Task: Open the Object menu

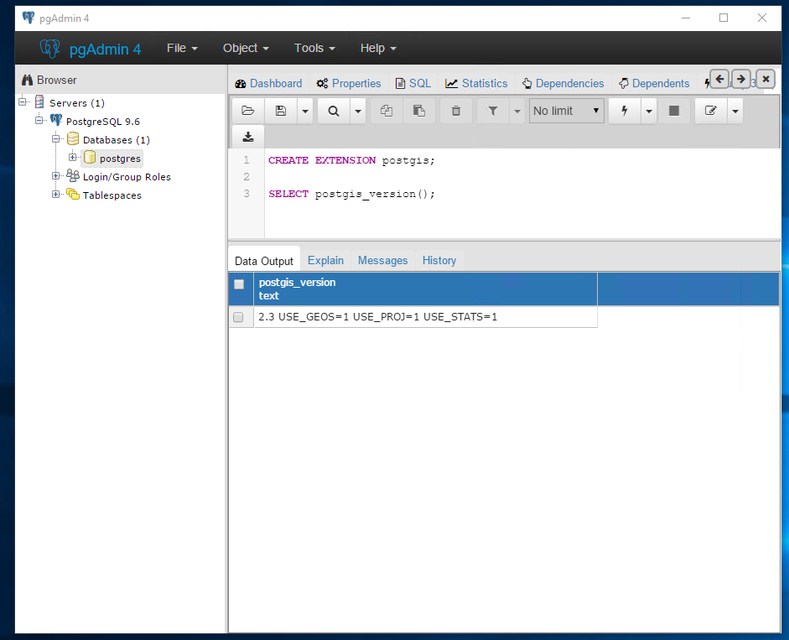Action: point(246,49)
